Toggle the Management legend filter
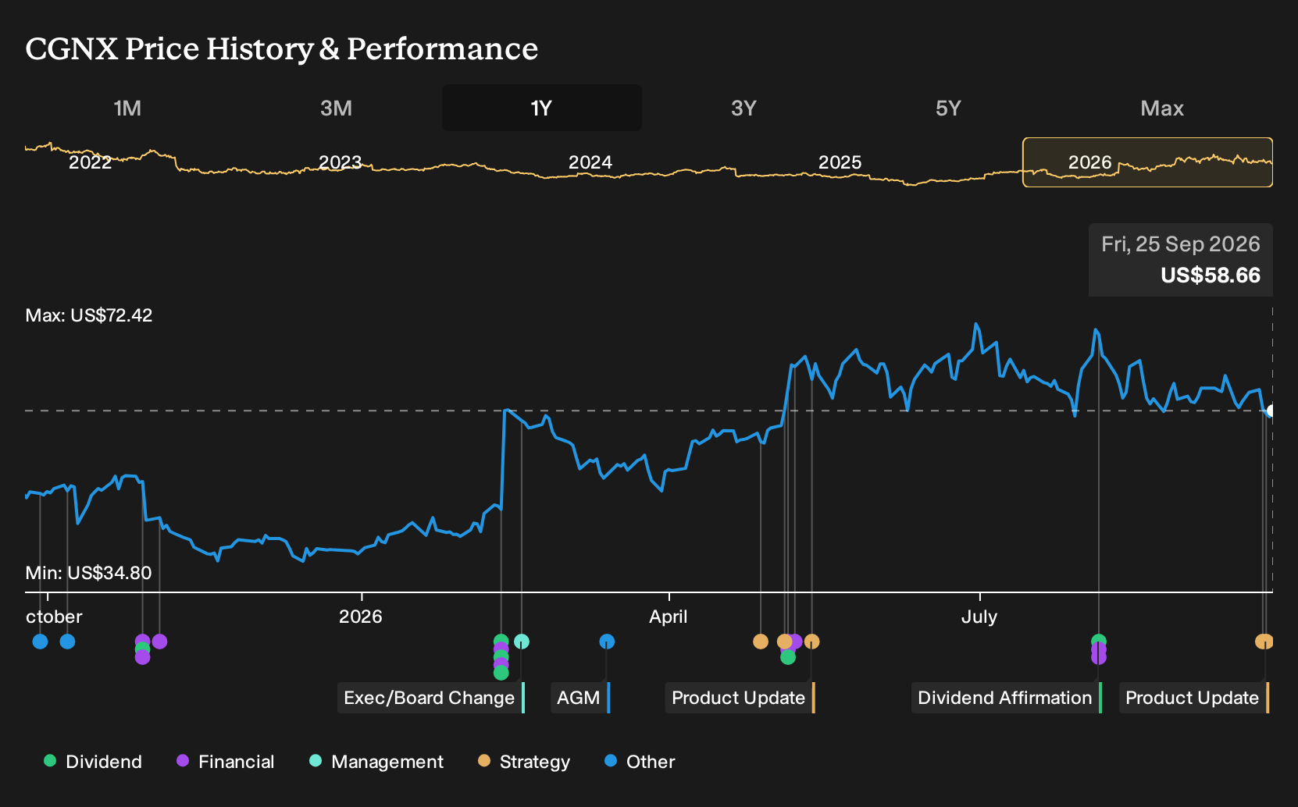The height and width of the screenshot is (807, 1298). 376,762
